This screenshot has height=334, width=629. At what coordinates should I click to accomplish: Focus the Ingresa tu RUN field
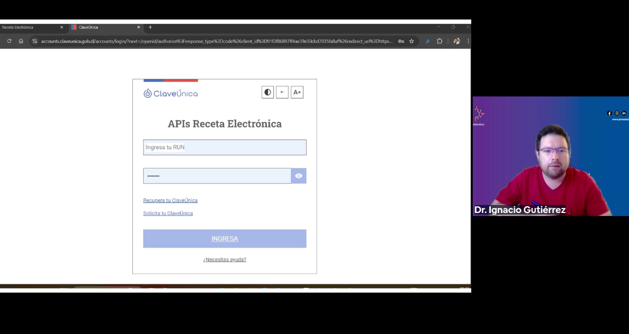[x=224, y=147]
